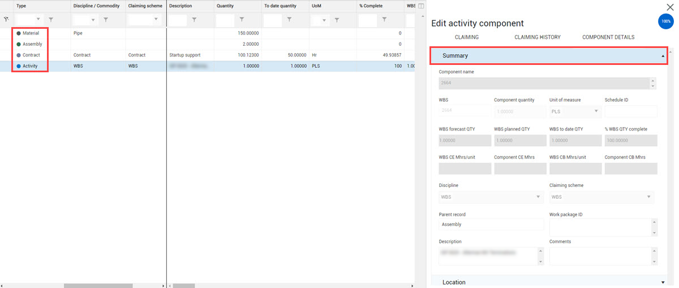This screenshot has width=679, height=288.
Task: Switch to the Claiming History tab
Action: click(x=537, y=37)
